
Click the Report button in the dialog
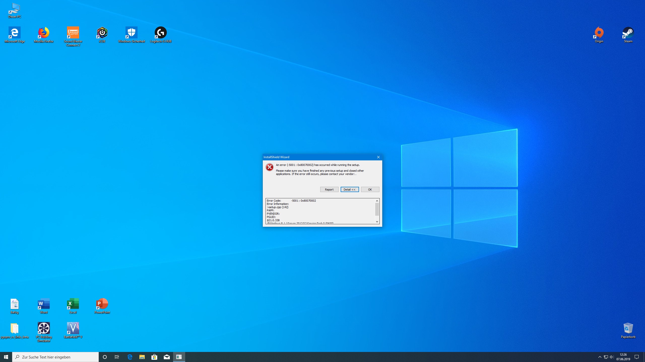(329, 190)
